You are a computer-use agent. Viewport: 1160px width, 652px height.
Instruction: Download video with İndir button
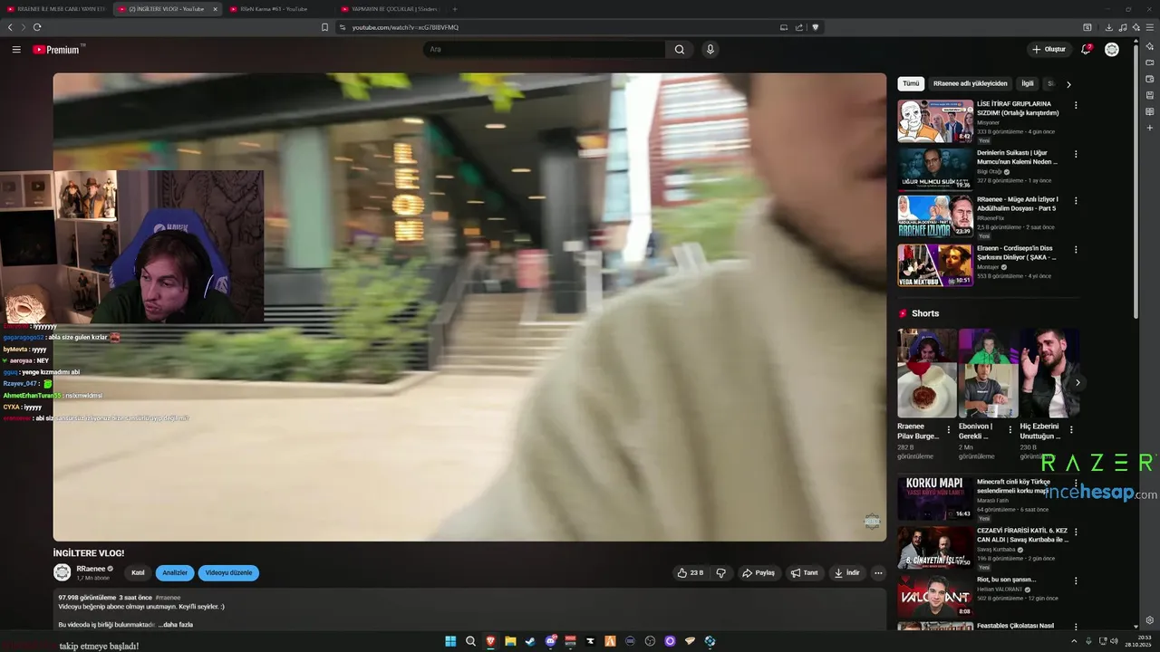point(846,573)
